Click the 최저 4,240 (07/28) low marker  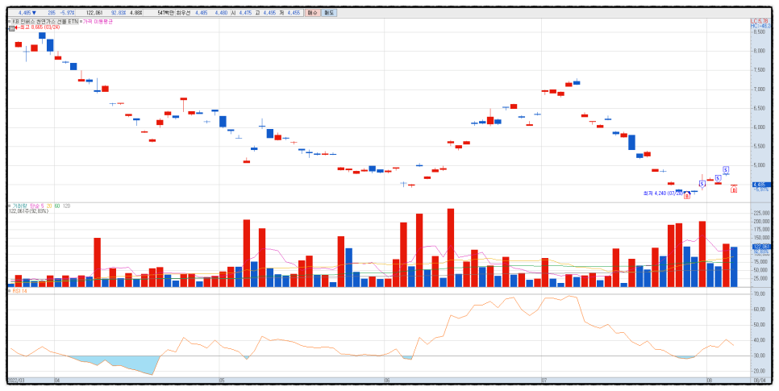click(x=663, y=193)
